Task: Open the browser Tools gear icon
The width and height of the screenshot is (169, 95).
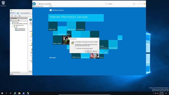Action: tap(142, 4)
